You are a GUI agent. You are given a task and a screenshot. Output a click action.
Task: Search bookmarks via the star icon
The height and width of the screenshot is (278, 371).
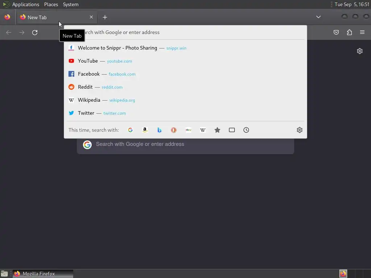pyautogui.click(x=217, y=130)
